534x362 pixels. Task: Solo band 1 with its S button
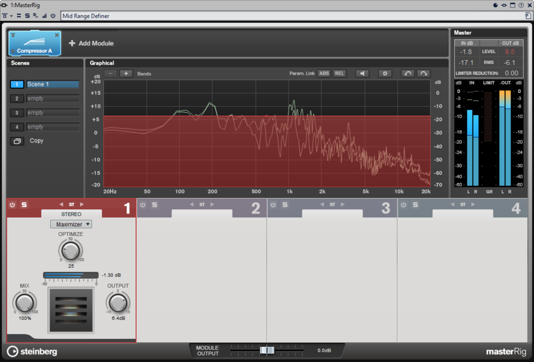[24, 205]
